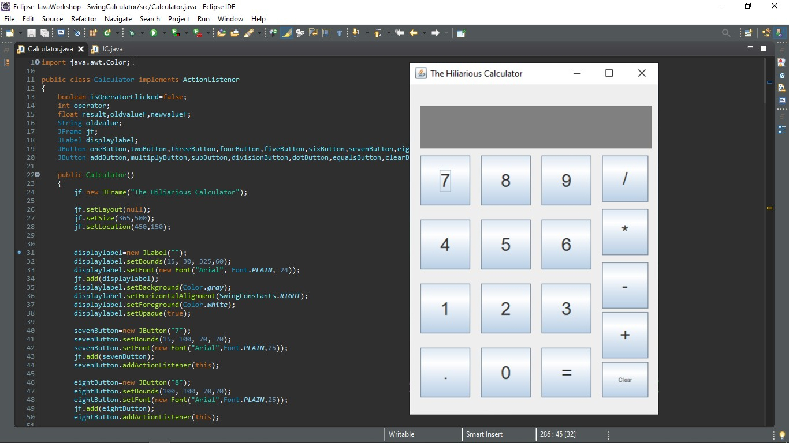Click the Back navigation arrow in the toolbar
The height and width of the screenshot is (443, 789).
pyautogui.click(x=414, y=33)
